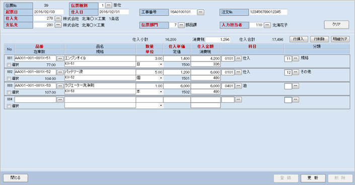355x185 pixels.
Task: Click unit price field 1,400
Action: (177, 58)
